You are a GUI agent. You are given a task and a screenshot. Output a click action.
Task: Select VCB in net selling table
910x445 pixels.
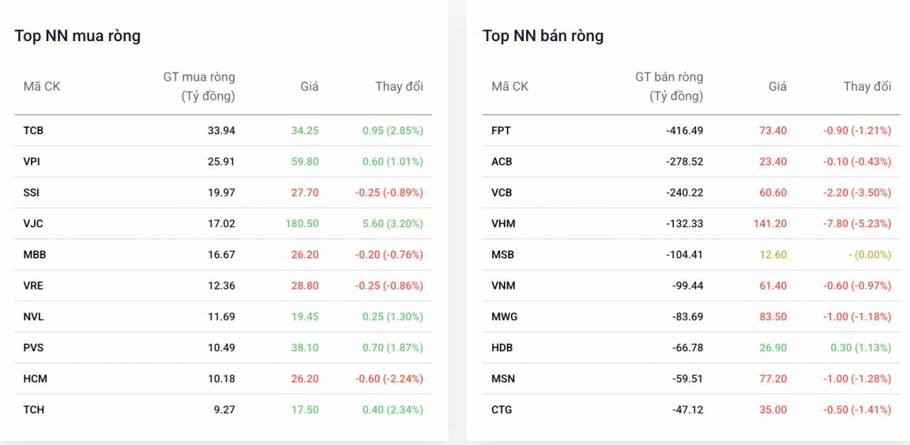click(501, 192)
